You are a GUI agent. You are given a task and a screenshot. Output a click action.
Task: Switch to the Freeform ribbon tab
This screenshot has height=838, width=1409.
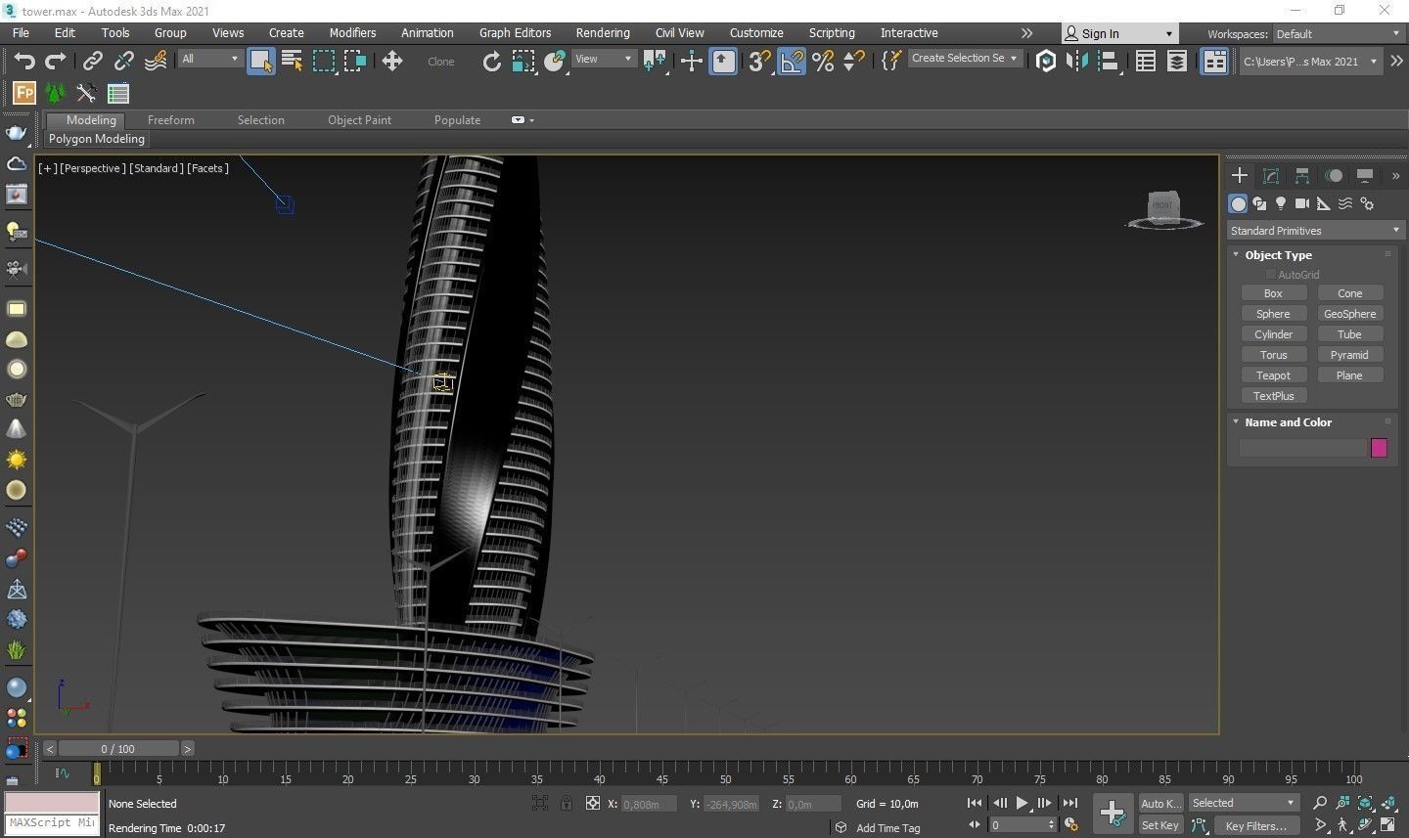[170, 120]
